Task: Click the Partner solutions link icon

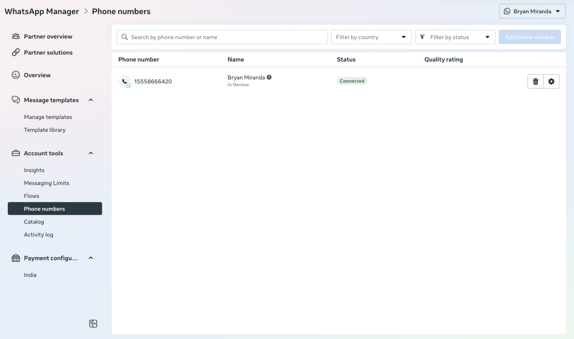Action: pos(16,52)
